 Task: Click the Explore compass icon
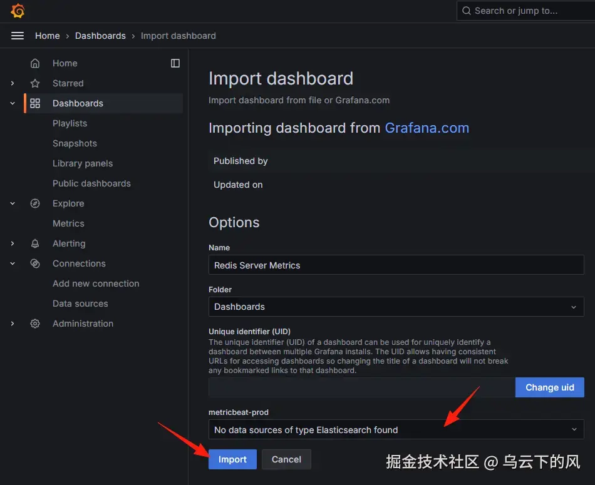click(35, 203)
